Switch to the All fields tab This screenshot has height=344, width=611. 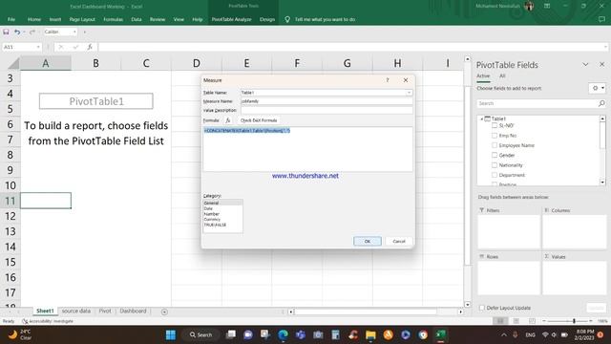click(502, 75)
